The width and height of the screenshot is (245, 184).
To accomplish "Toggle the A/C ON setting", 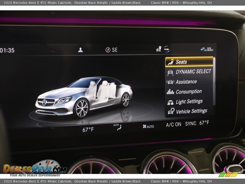I will (174, 124).
